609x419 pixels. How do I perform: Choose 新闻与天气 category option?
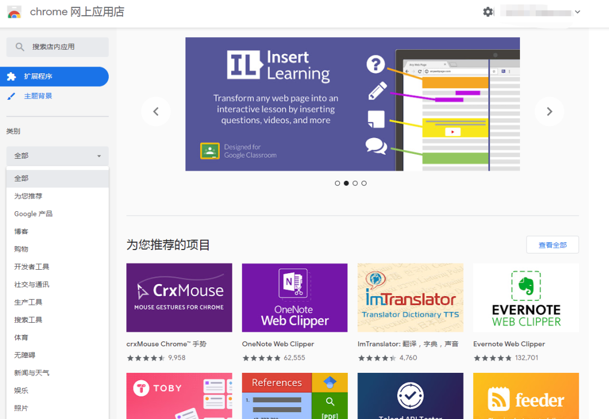[58, 373]
